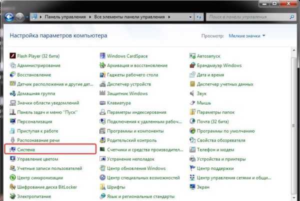Open the Диспетчер устройств icon
This screenshot has height=201, width=300.
coord(102,84)
